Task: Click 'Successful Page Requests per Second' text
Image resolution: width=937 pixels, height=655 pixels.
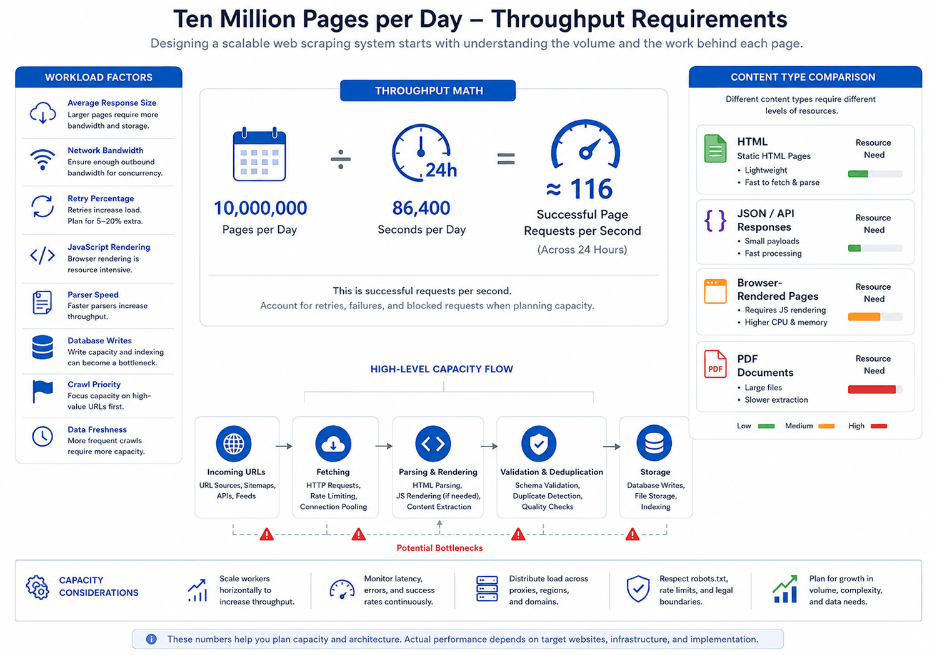Action: [x=582, y=222]
